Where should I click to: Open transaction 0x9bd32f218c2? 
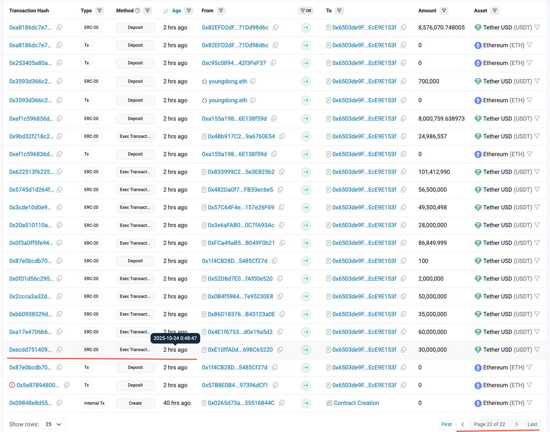pyautogui.click(x=30, y=136)
